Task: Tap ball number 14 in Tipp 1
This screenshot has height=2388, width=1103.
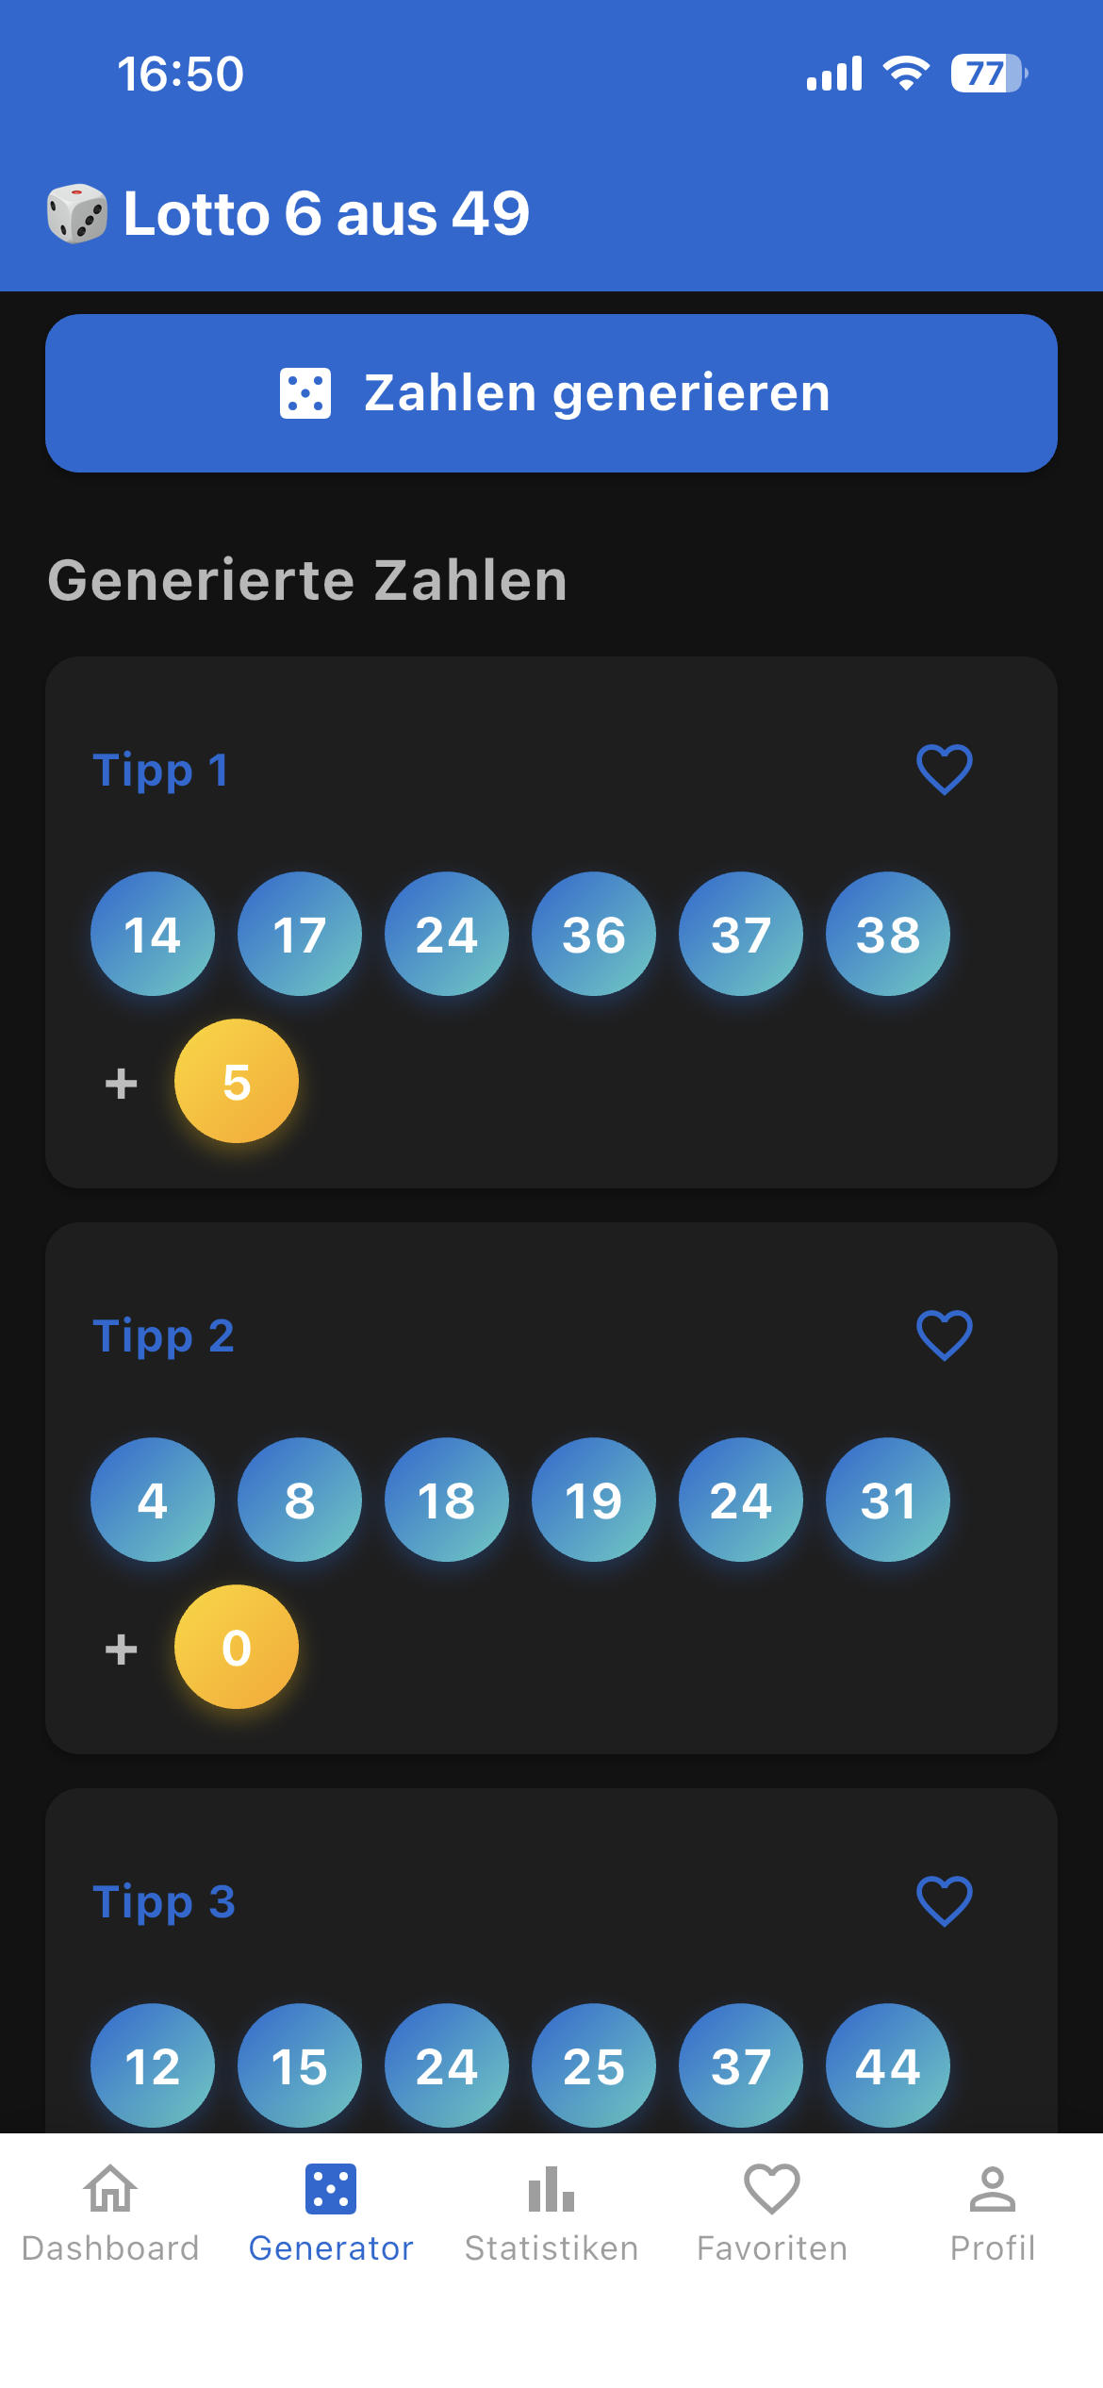Action: click(153, 934)
